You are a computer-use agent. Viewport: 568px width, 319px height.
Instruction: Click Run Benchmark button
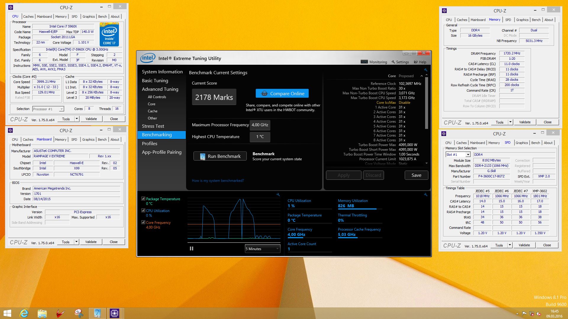220,156
